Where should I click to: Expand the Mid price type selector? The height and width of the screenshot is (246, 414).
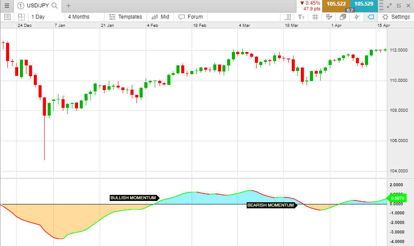(x=160, y=17)
